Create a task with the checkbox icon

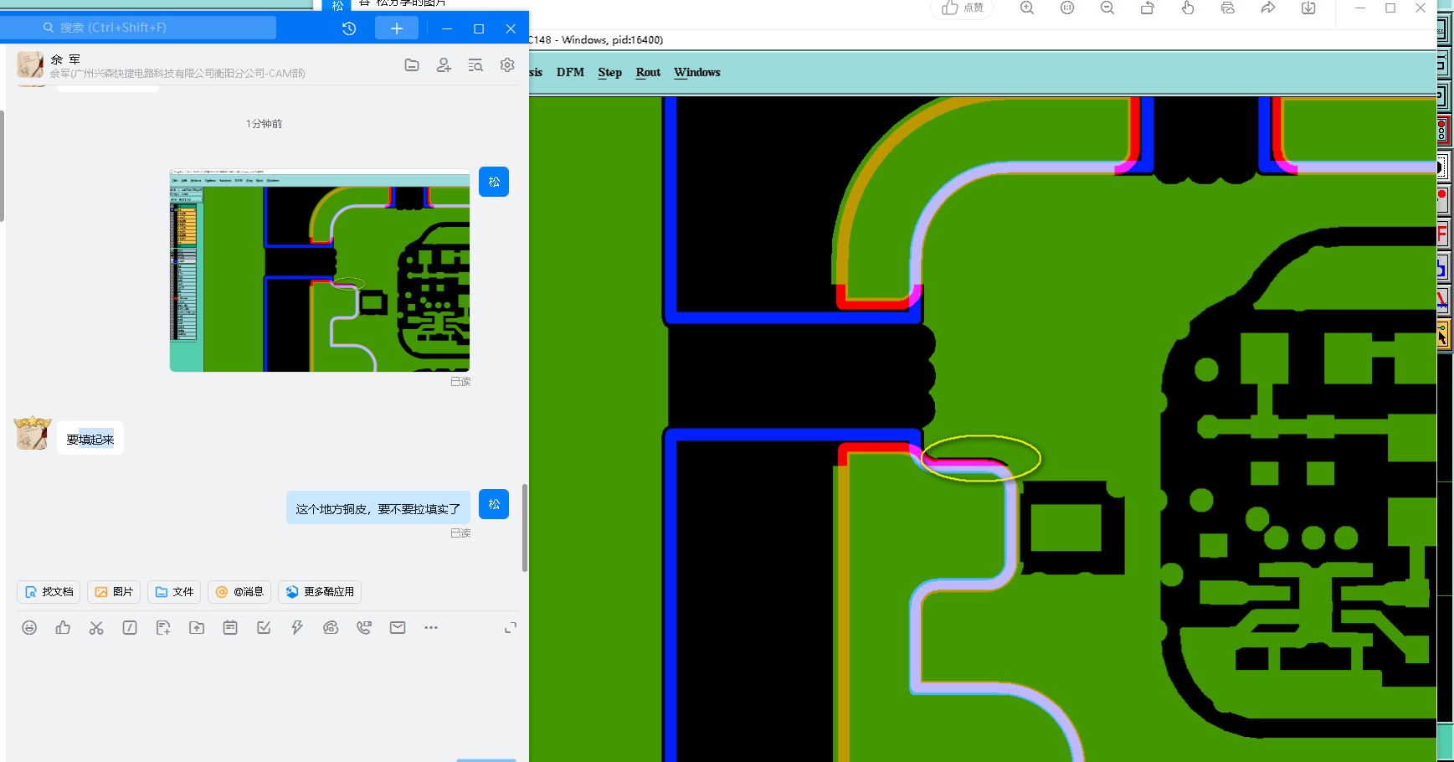click(264, 628)
